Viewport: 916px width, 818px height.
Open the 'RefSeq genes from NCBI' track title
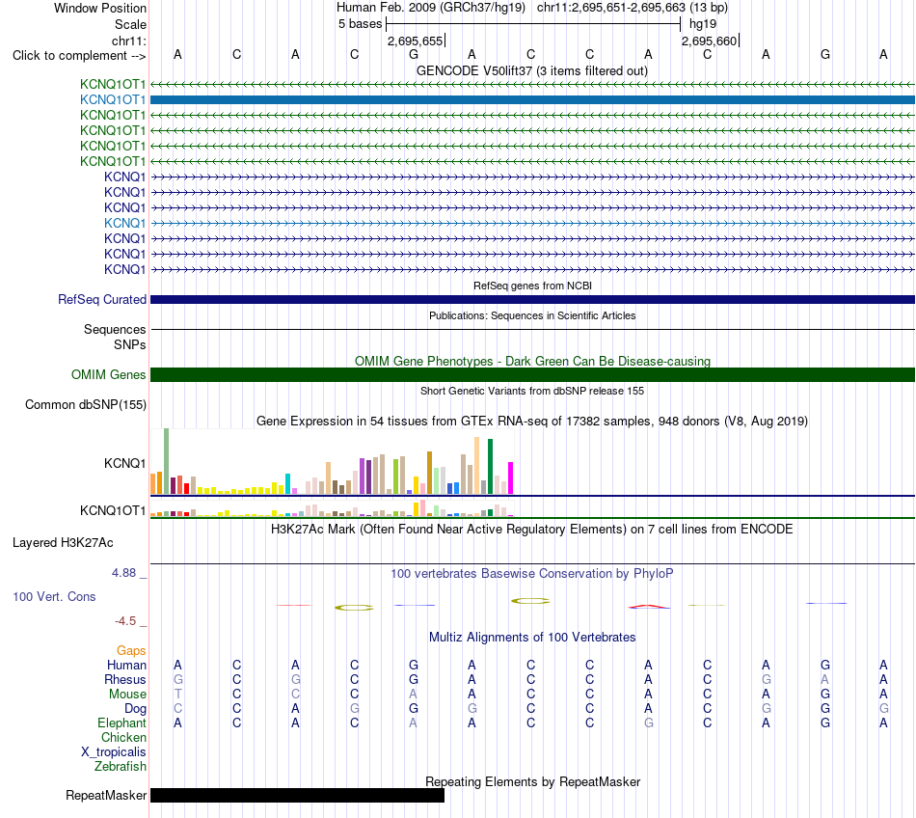click(532, 286)
